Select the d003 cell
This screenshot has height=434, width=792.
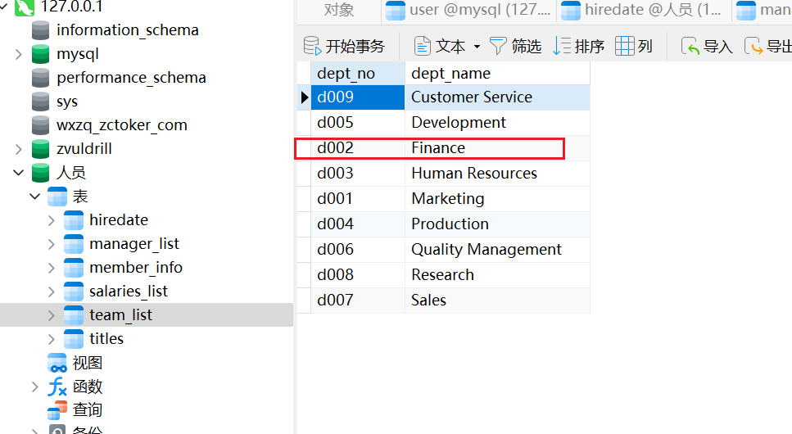358,174
